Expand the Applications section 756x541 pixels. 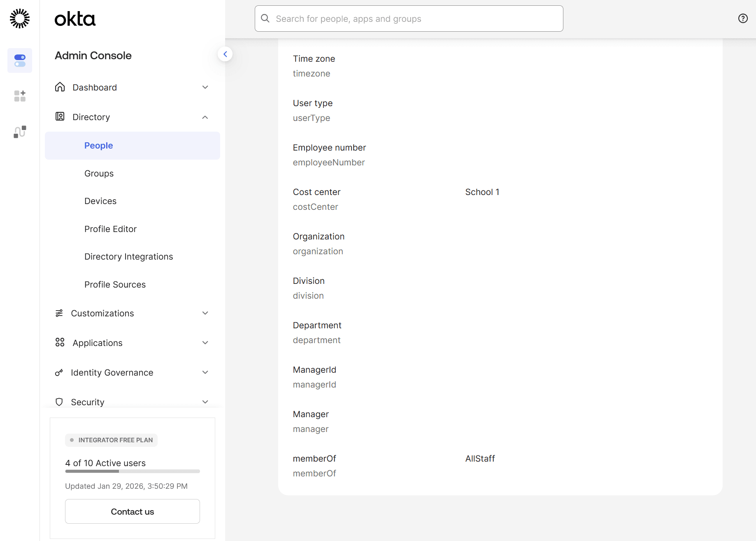205,342
